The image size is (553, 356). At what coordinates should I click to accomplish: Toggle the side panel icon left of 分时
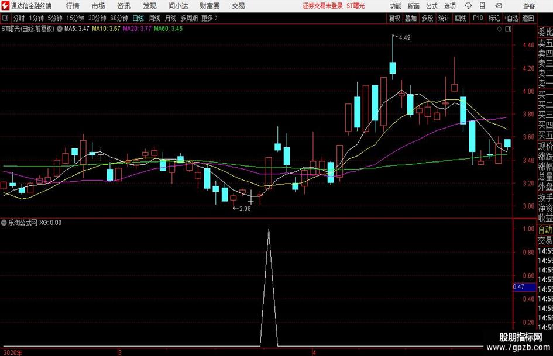tap(5, 18)
